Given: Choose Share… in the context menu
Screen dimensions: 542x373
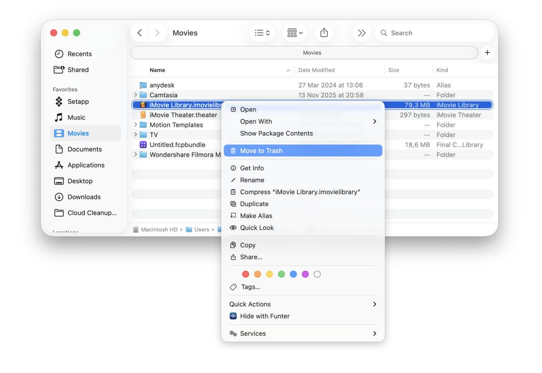Looking at the screenshot, I should click(303, 257).
